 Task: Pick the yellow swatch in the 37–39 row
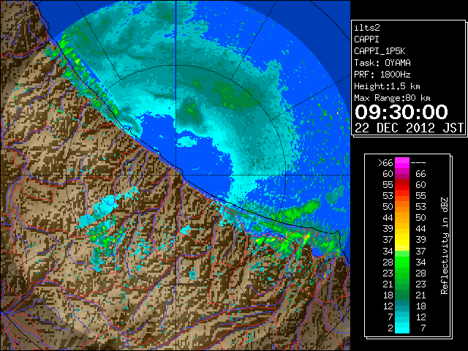[x=402, y=240]
